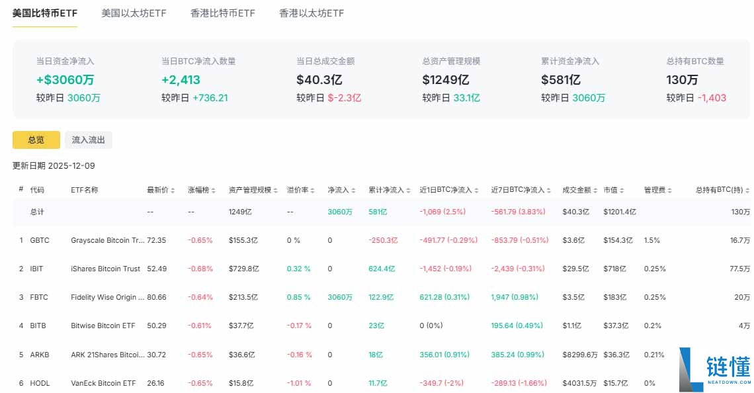
Task: Switch to the 美国以太坊ETF tab
Action: (134, 13)
